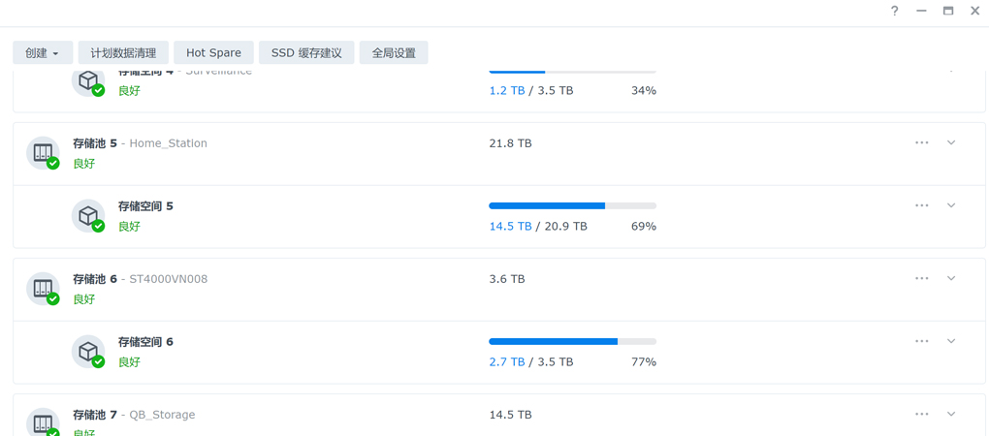This screenshot has height=436, width=989.
Task: Open 全局设置 global settings
Action: click(x=394, y=53)
